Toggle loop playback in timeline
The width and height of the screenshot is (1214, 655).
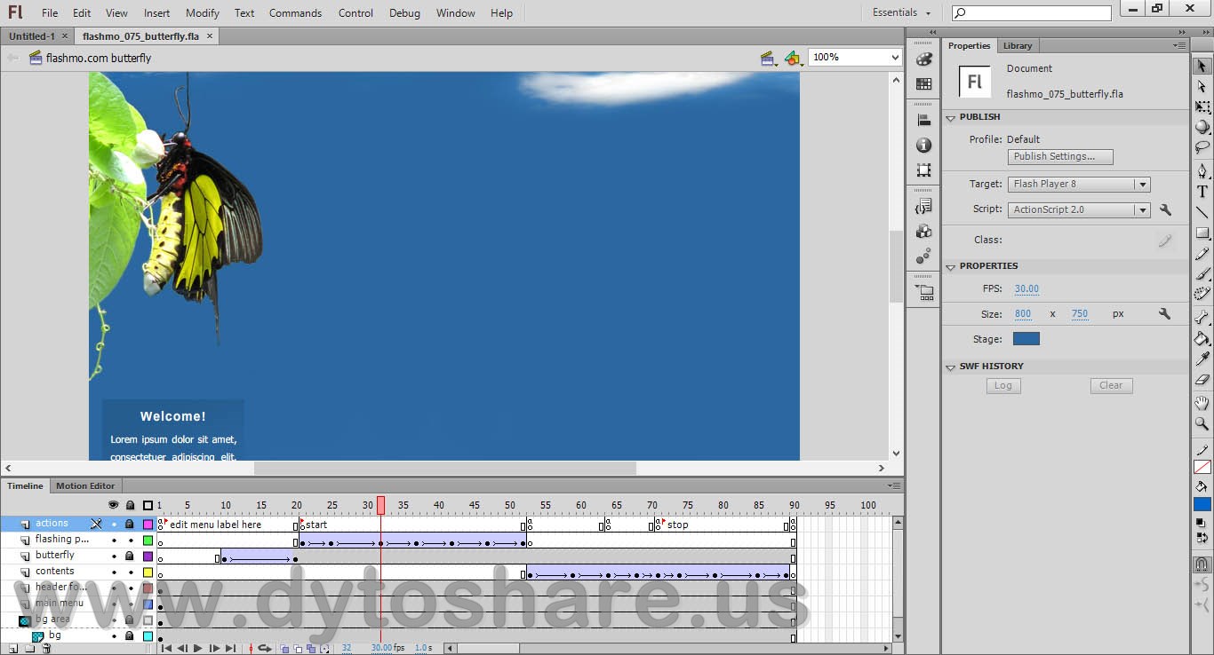(x=264, y=649)
